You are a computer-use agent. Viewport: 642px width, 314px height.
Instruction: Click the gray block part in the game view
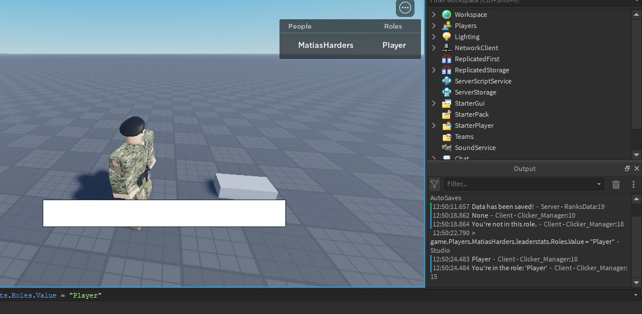[x=246, y=186]
